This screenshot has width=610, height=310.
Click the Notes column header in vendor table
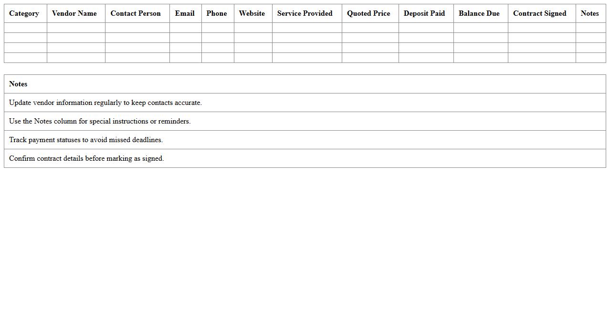click(x=590, y=13)
